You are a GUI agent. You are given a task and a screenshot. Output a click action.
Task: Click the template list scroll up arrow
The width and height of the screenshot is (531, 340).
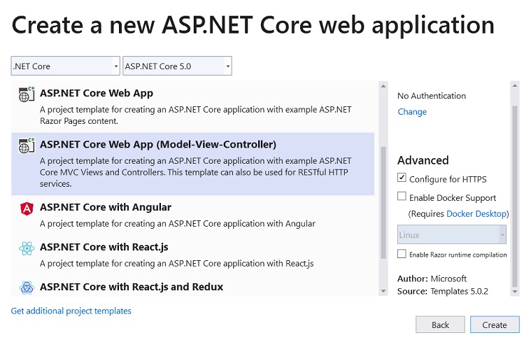coord(383,86)
